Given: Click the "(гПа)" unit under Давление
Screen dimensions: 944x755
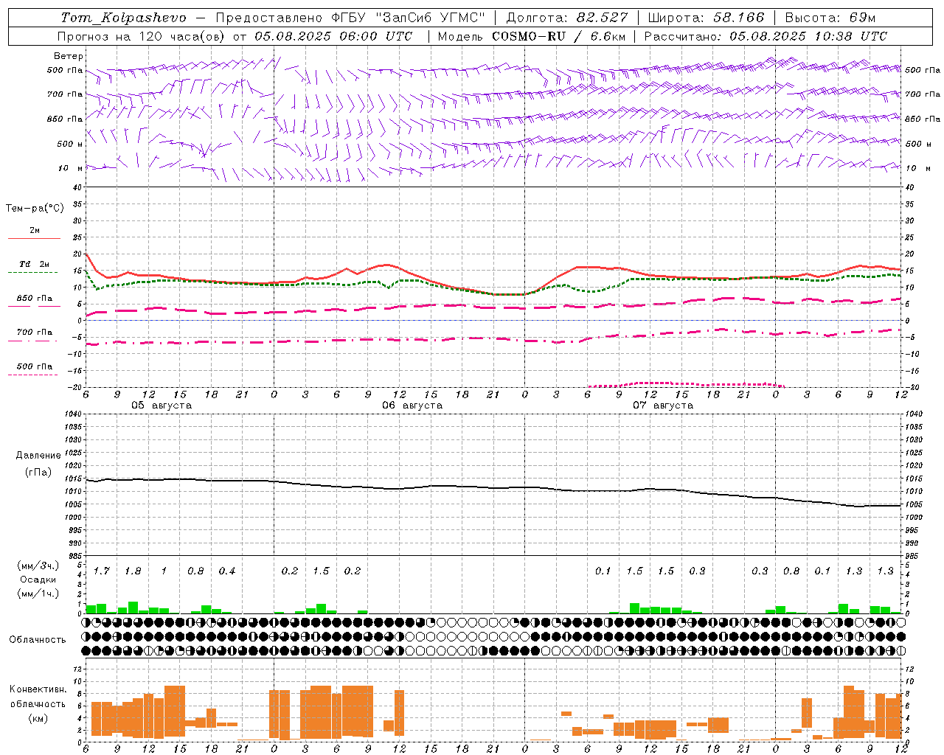Looking at the screenshot, I should click(38, 473).
